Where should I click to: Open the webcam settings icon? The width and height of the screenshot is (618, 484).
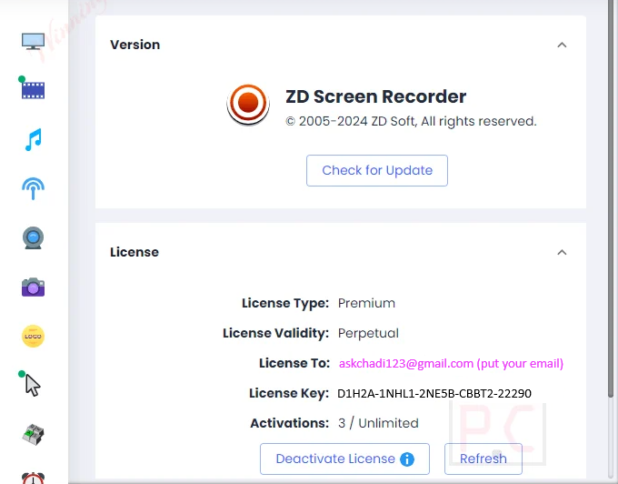(33, 237)
